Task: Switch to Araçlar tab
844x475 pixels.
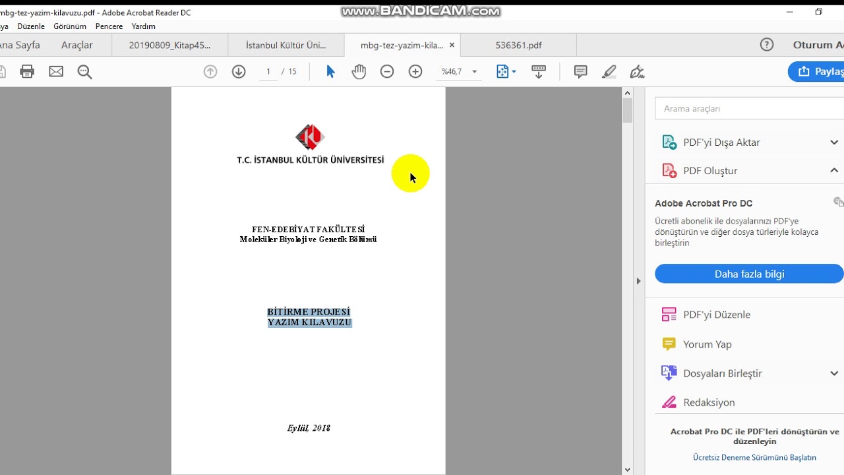Action: [x=77, y=45]
